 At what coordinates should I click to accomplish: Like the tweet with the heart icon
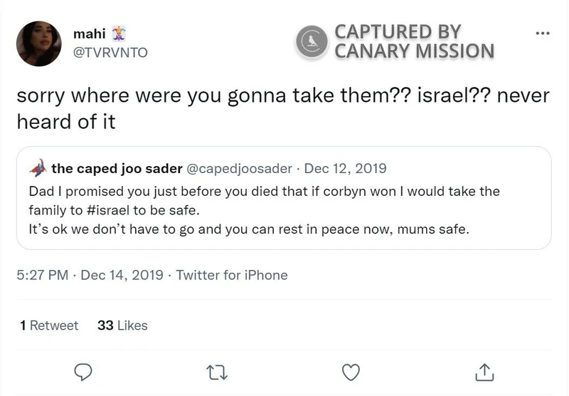(351, 371)
